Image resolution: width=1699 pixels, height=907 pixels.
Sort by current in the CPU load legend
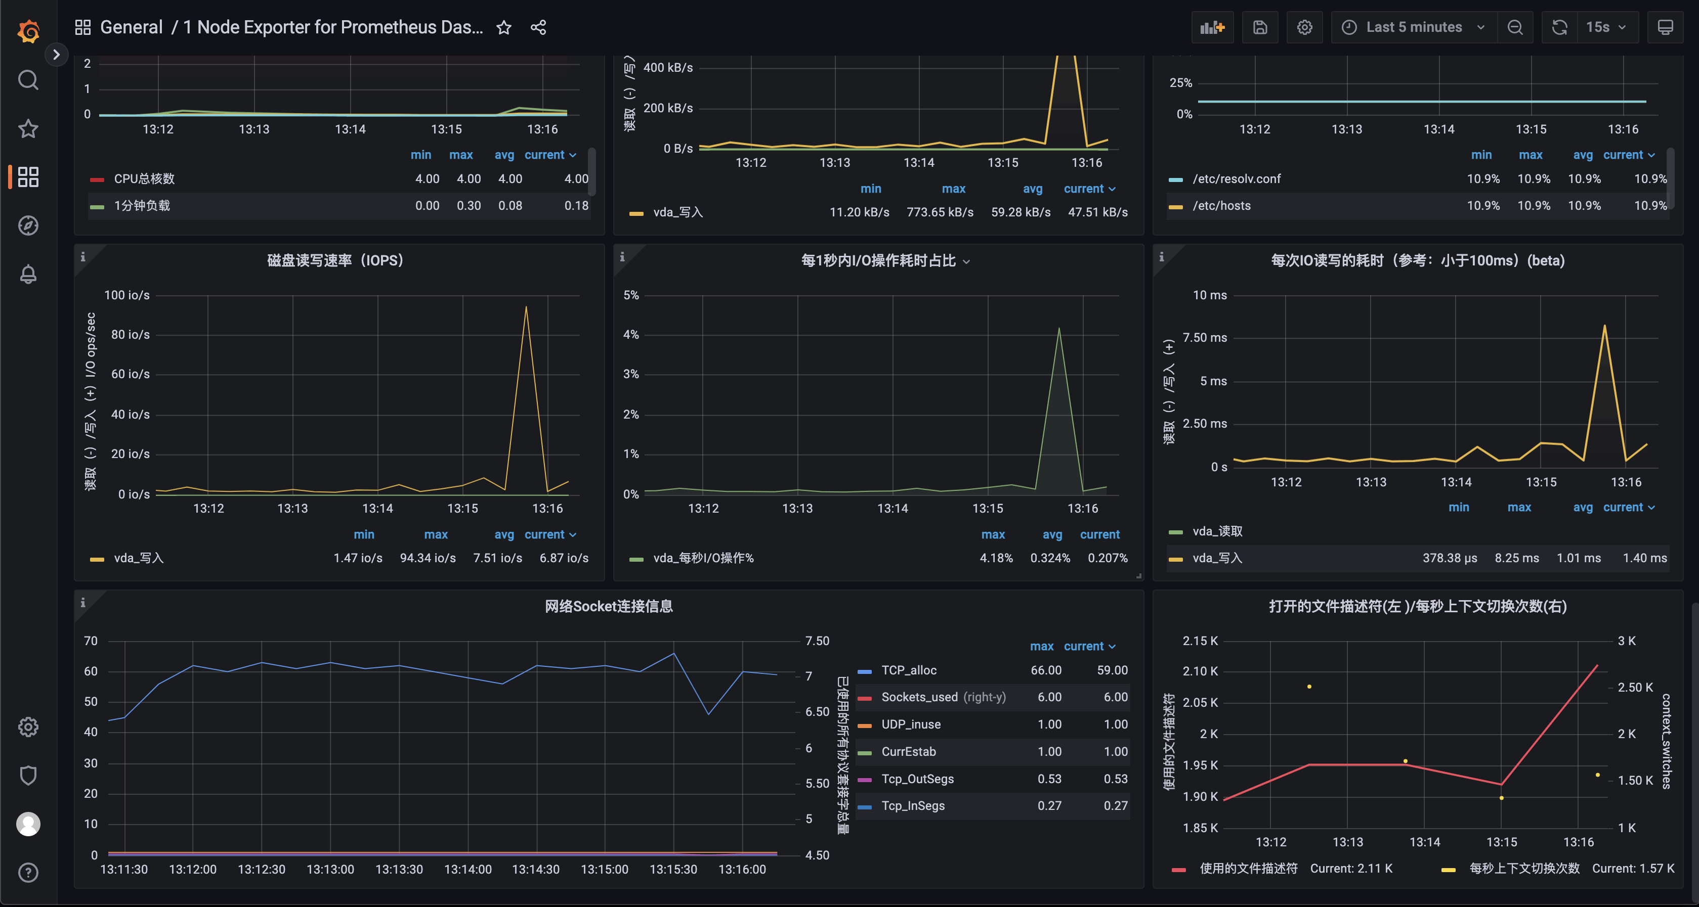coord(550,155)
